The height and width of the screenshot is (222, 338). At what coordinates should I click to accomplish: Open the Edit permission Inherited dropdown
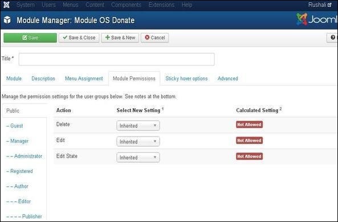tap(138, 142)
